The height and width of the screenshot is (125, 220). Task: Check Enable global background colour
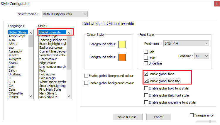tap(86, 83)
